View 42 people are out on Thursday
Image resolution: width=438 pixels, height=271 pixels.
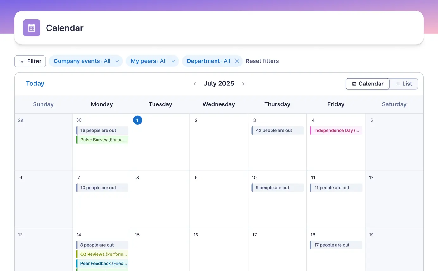point(278,130)
